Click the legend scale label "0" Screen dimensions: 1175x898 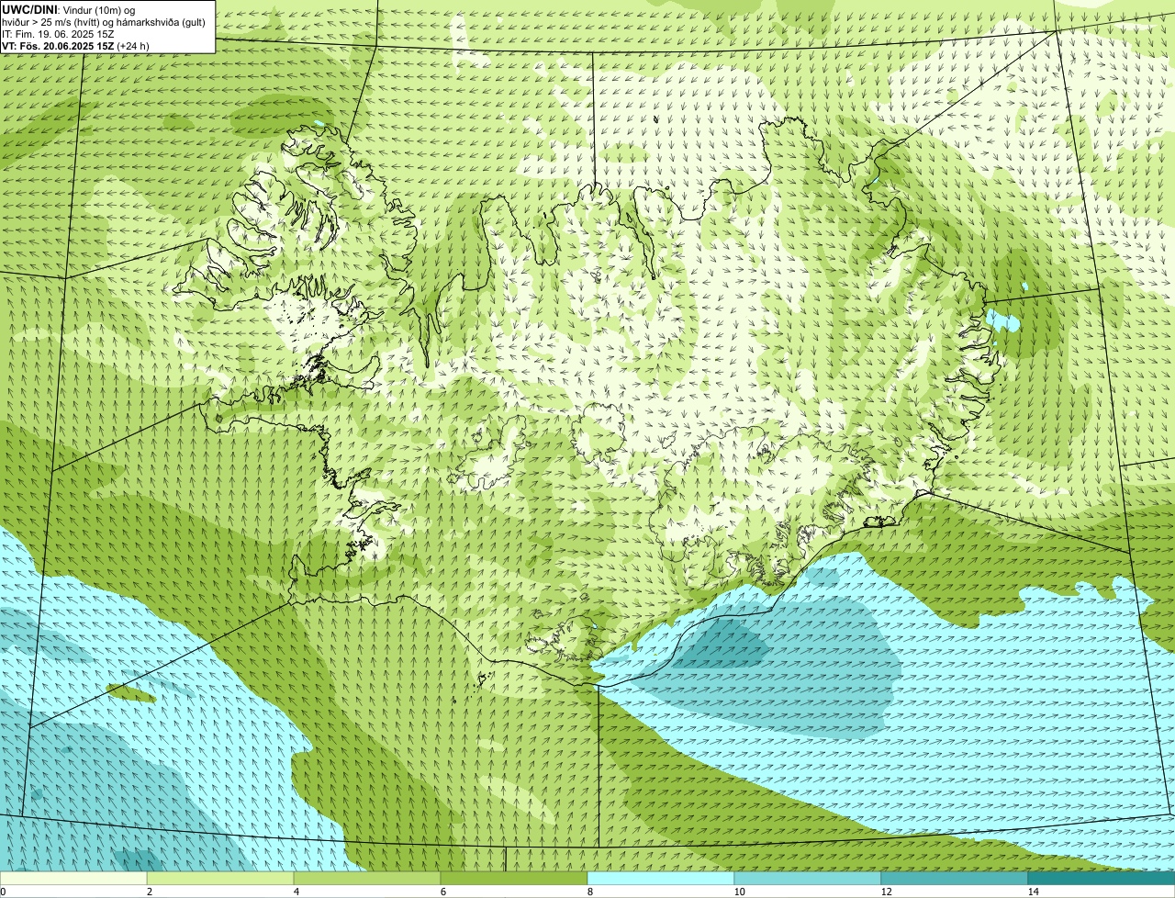[3, 892]
